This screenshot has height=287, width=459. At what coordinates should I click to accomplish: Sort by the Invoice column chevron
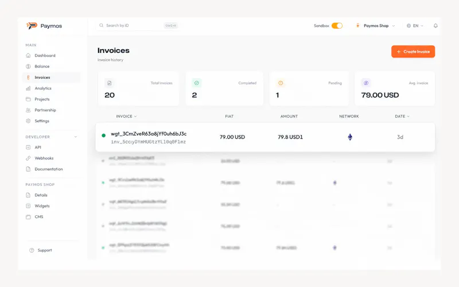(x=135, y=117)
